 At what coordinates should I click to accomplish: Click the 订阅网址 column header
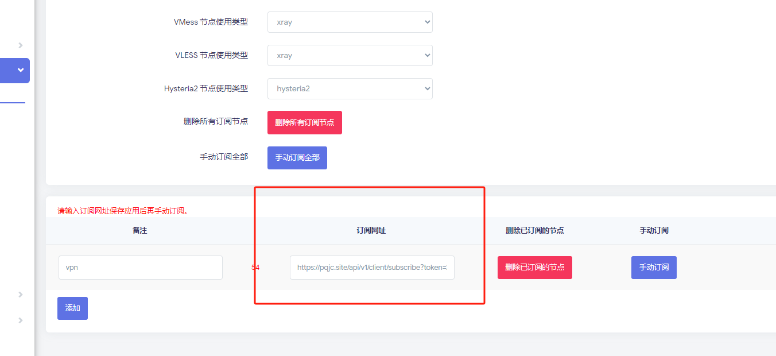[x=371, y=230]
